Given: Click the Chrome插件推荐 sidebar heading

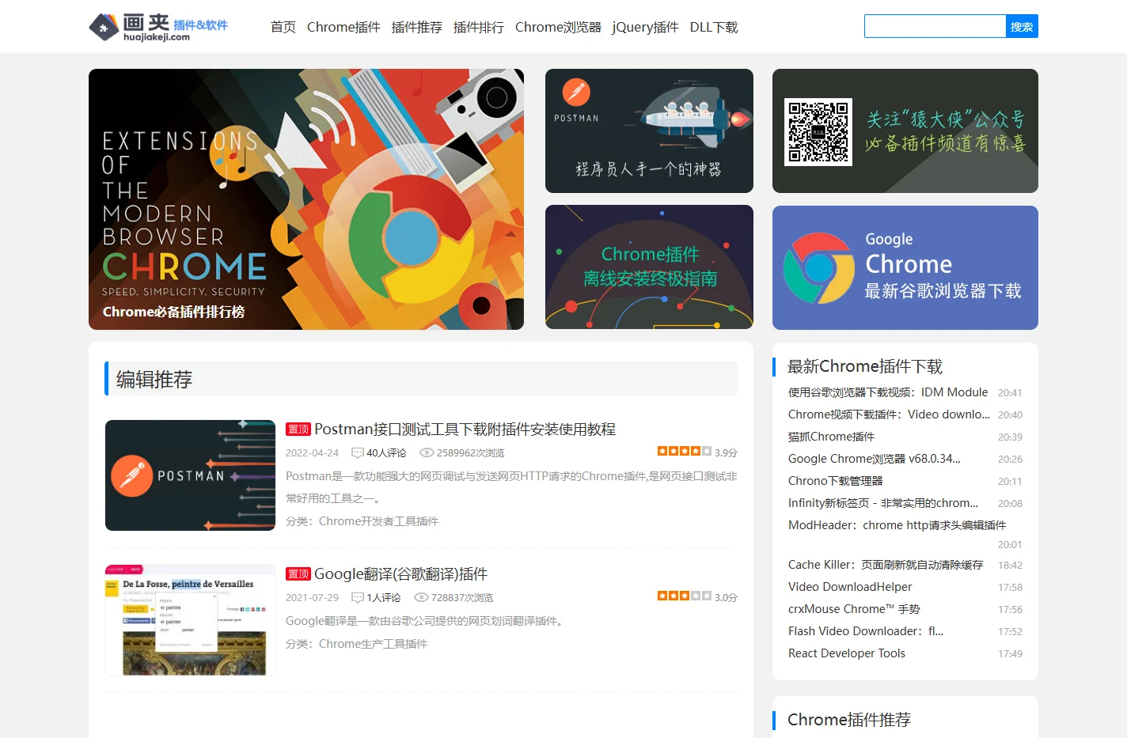Looking at the screenshot, I should tap(849, 720).
